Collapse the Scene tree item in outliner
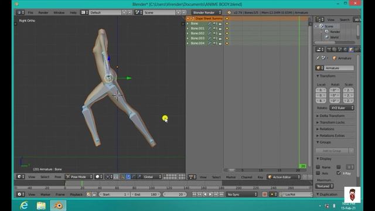 point(316,26)
